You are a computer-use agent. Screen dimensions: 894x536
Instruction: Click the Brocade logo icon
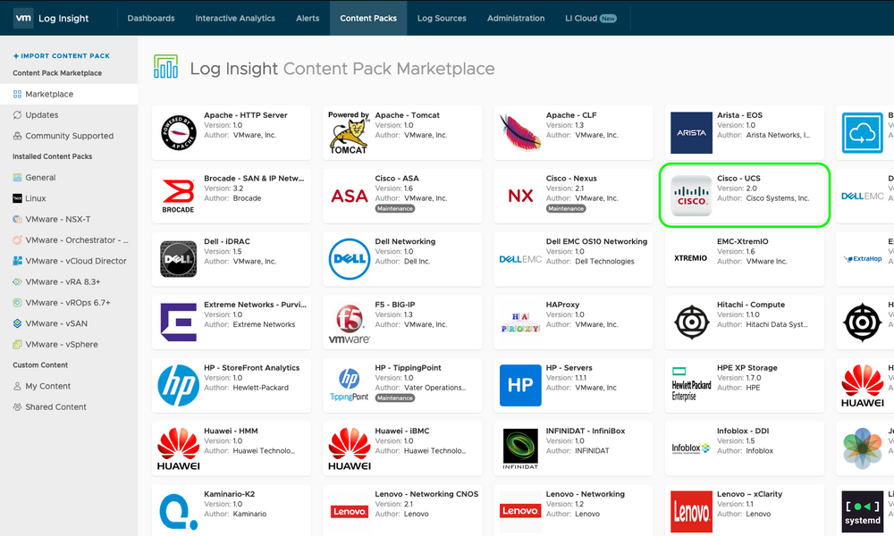click(x=178, y=197)
